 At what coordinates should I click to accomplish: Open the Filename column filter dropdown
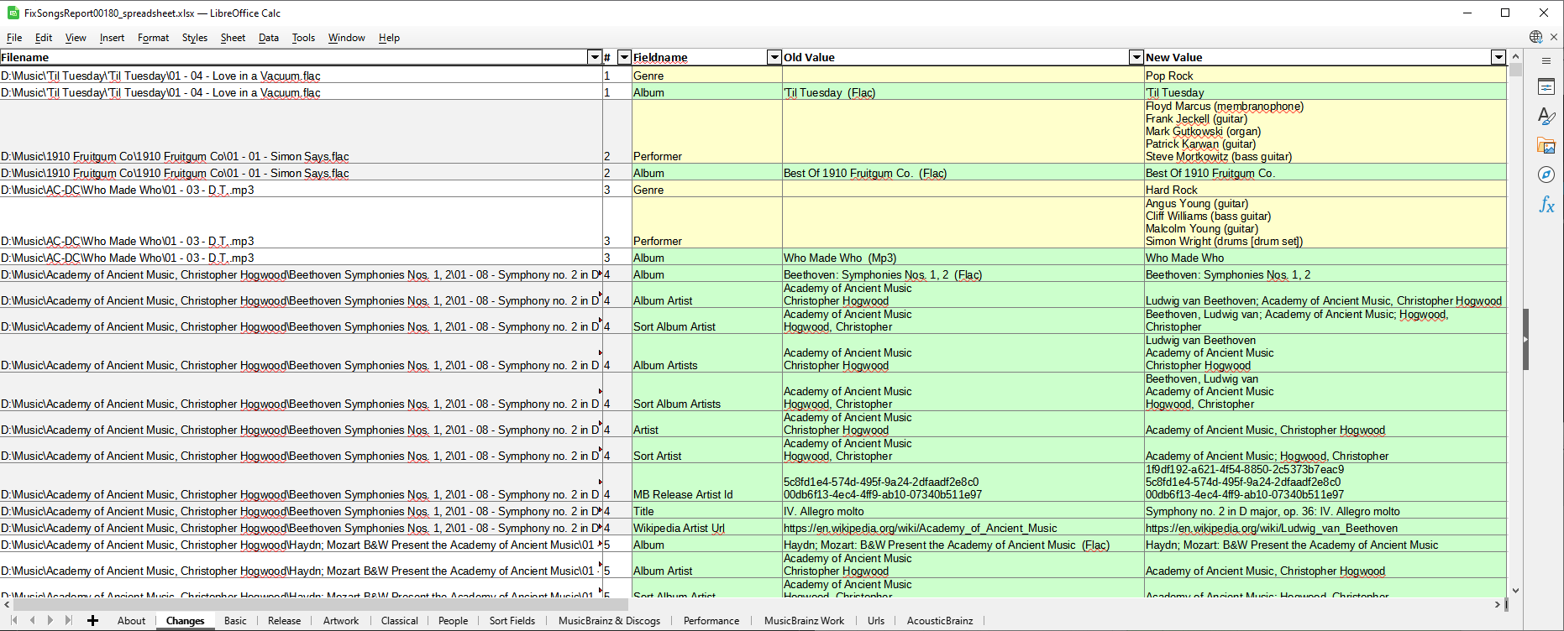595,57
